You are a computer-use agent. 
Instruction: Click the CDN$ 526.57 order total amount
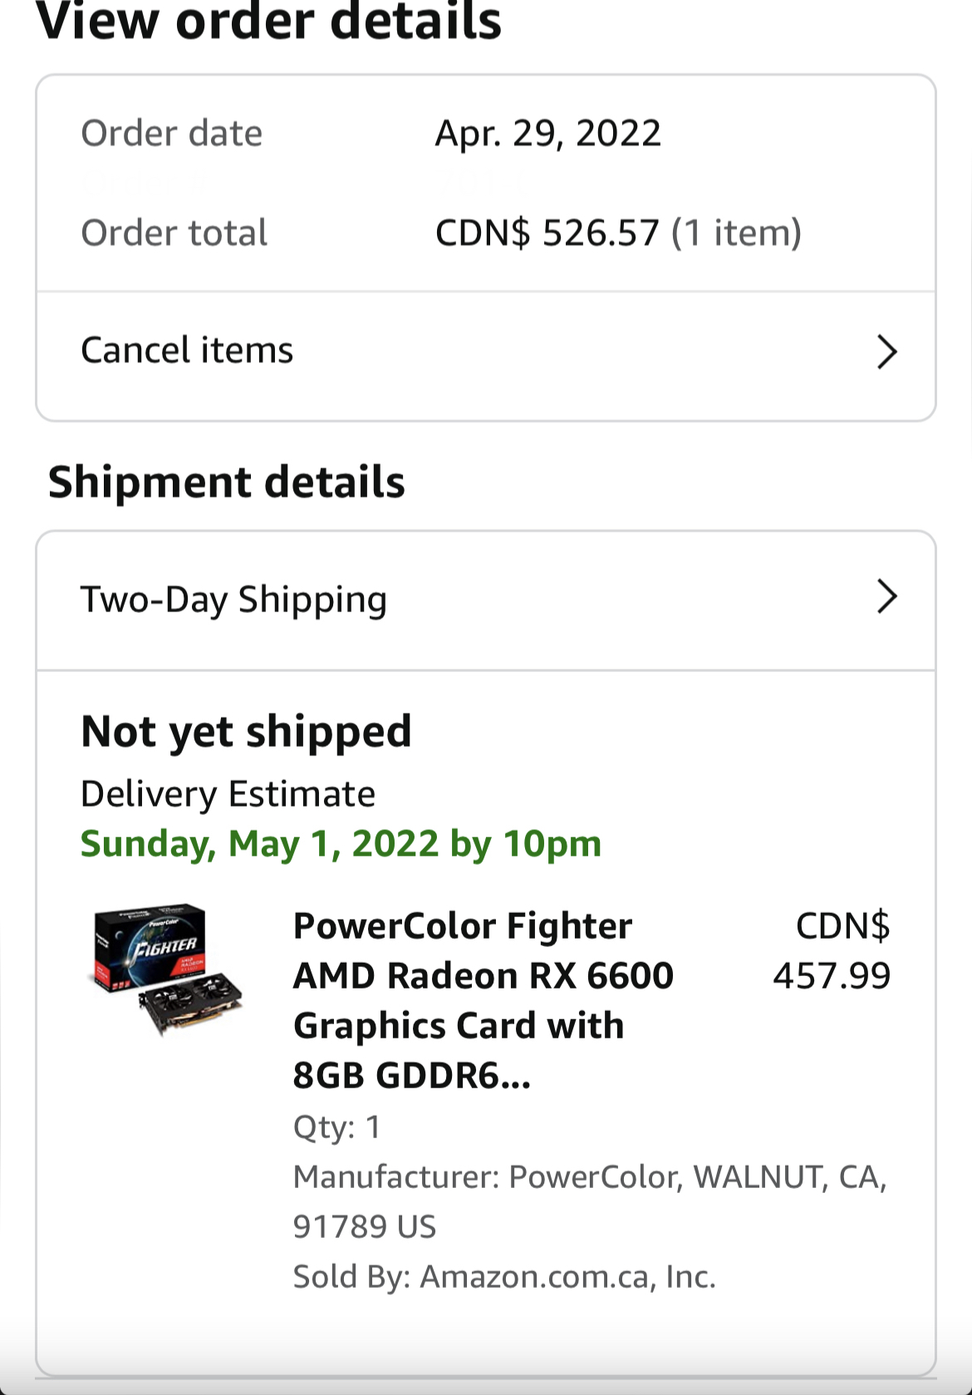pyautogui.click(x=547, y=233)
